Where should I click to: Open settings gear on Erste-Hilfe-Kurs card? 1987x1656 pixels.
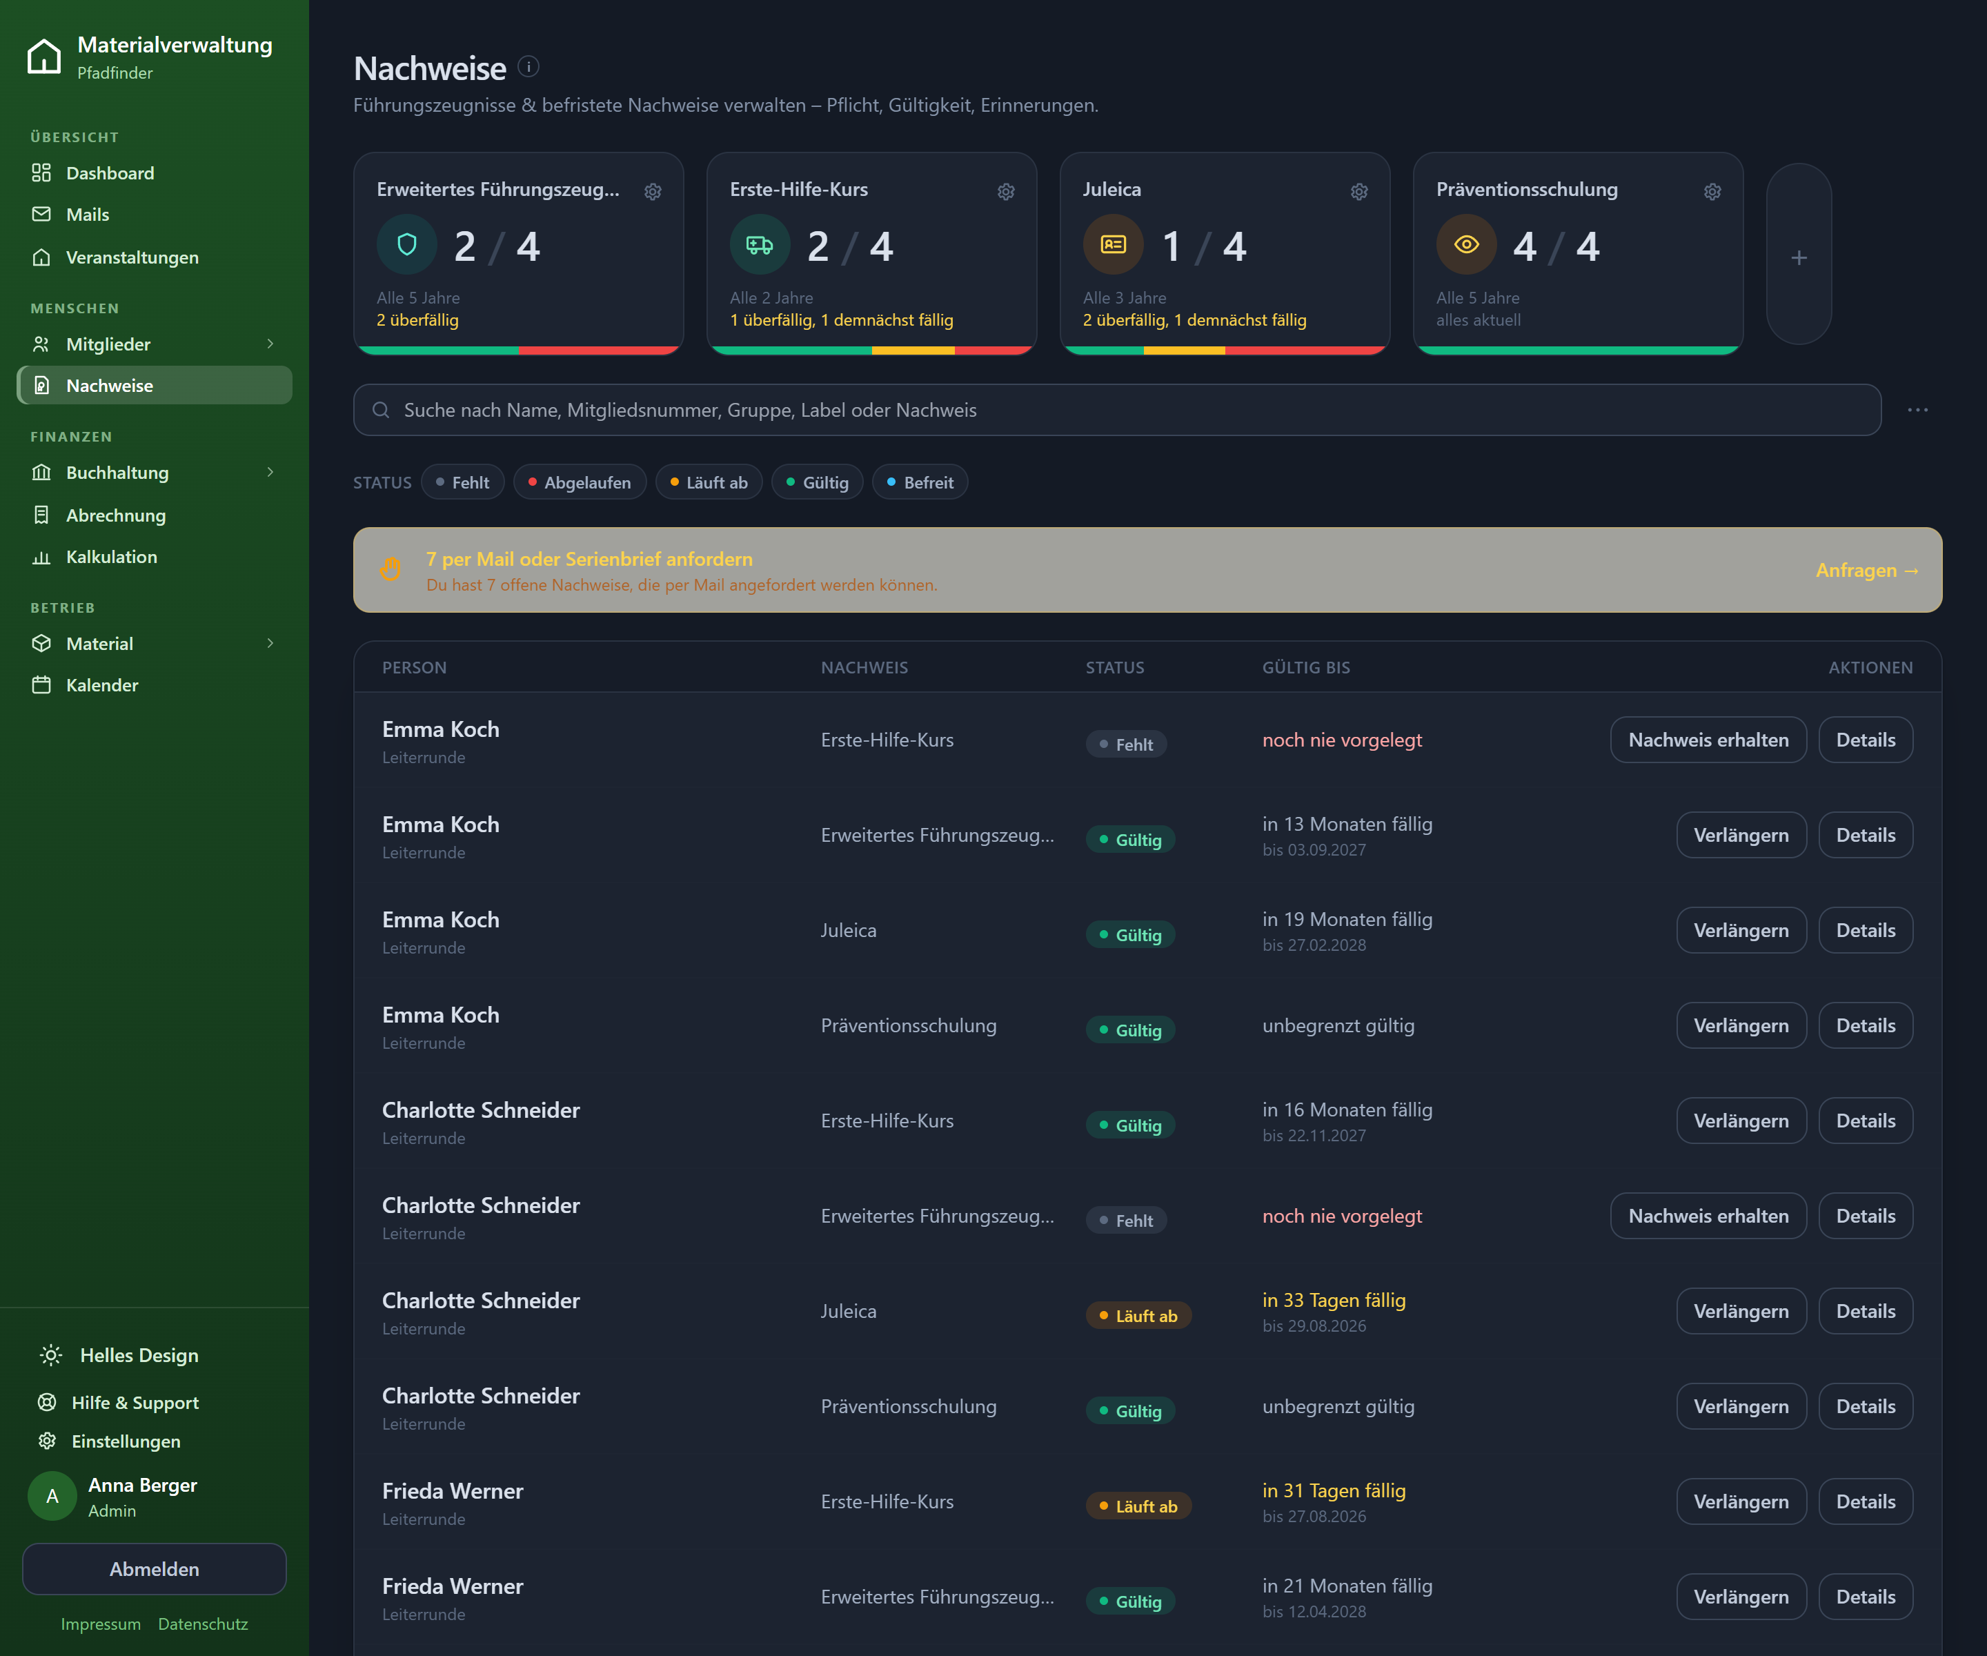pyautogui.click(x=1006, y=191)
